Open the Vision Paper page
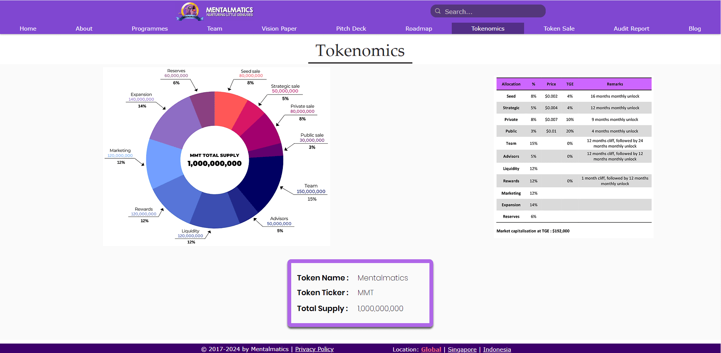 279,29
